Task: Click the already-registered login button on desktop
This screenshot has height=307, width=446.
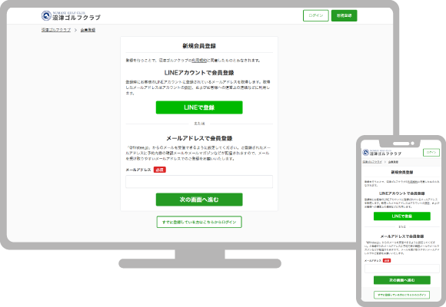Action: [199, 222]
